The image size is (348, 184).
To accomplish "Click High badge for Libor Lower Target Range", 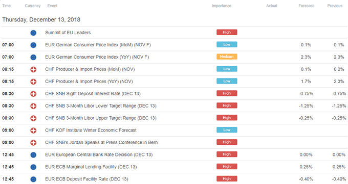I will point(227,106).
